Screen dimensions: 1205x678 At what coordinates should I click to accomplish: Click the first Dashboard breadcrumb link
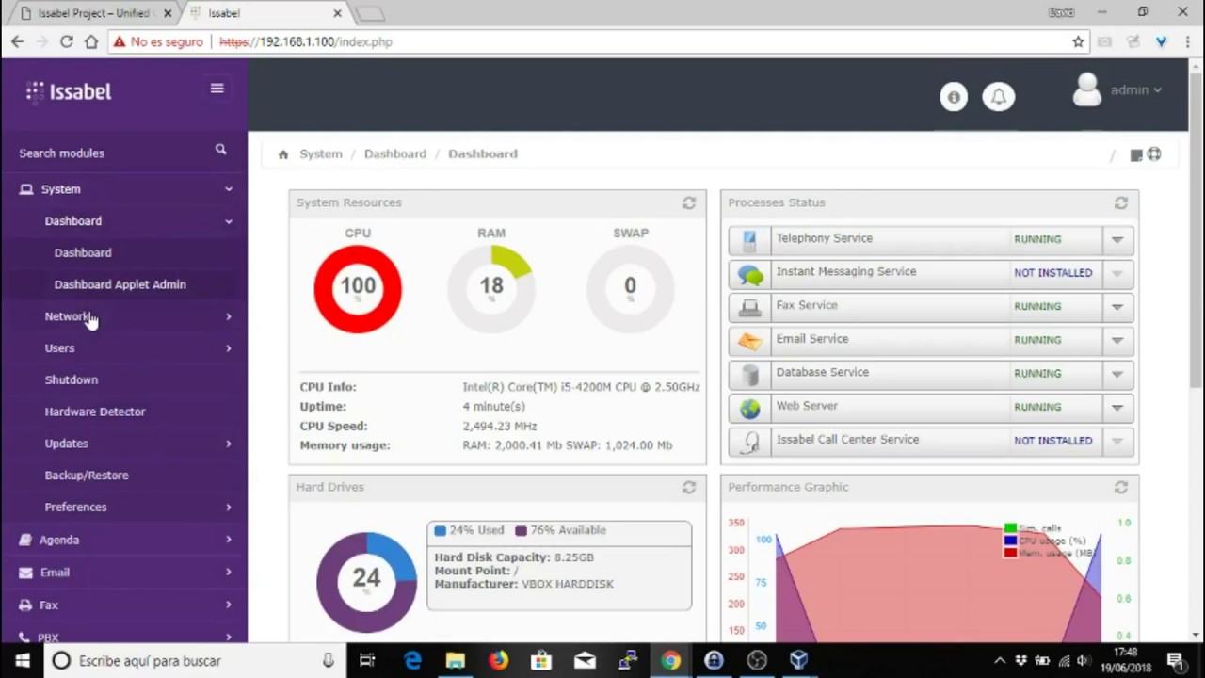394,153
